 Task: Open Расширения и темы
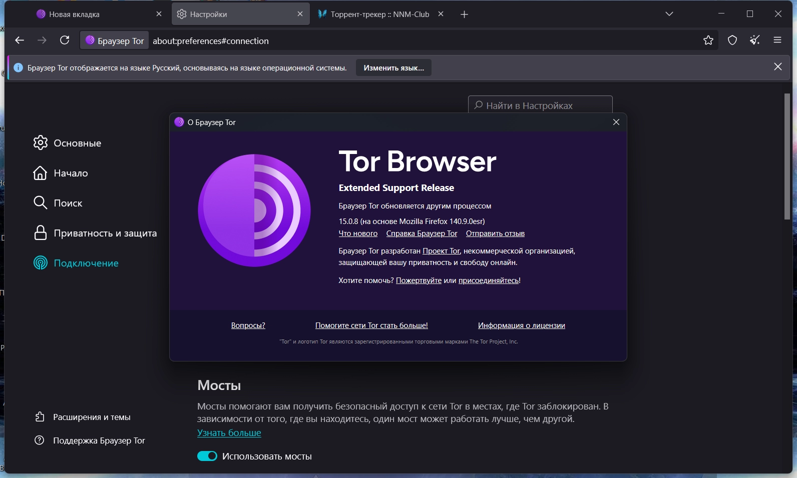[82, 417]
